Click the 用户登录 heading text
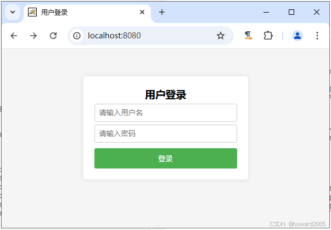The image size is (331, 230). pos(166,94)
